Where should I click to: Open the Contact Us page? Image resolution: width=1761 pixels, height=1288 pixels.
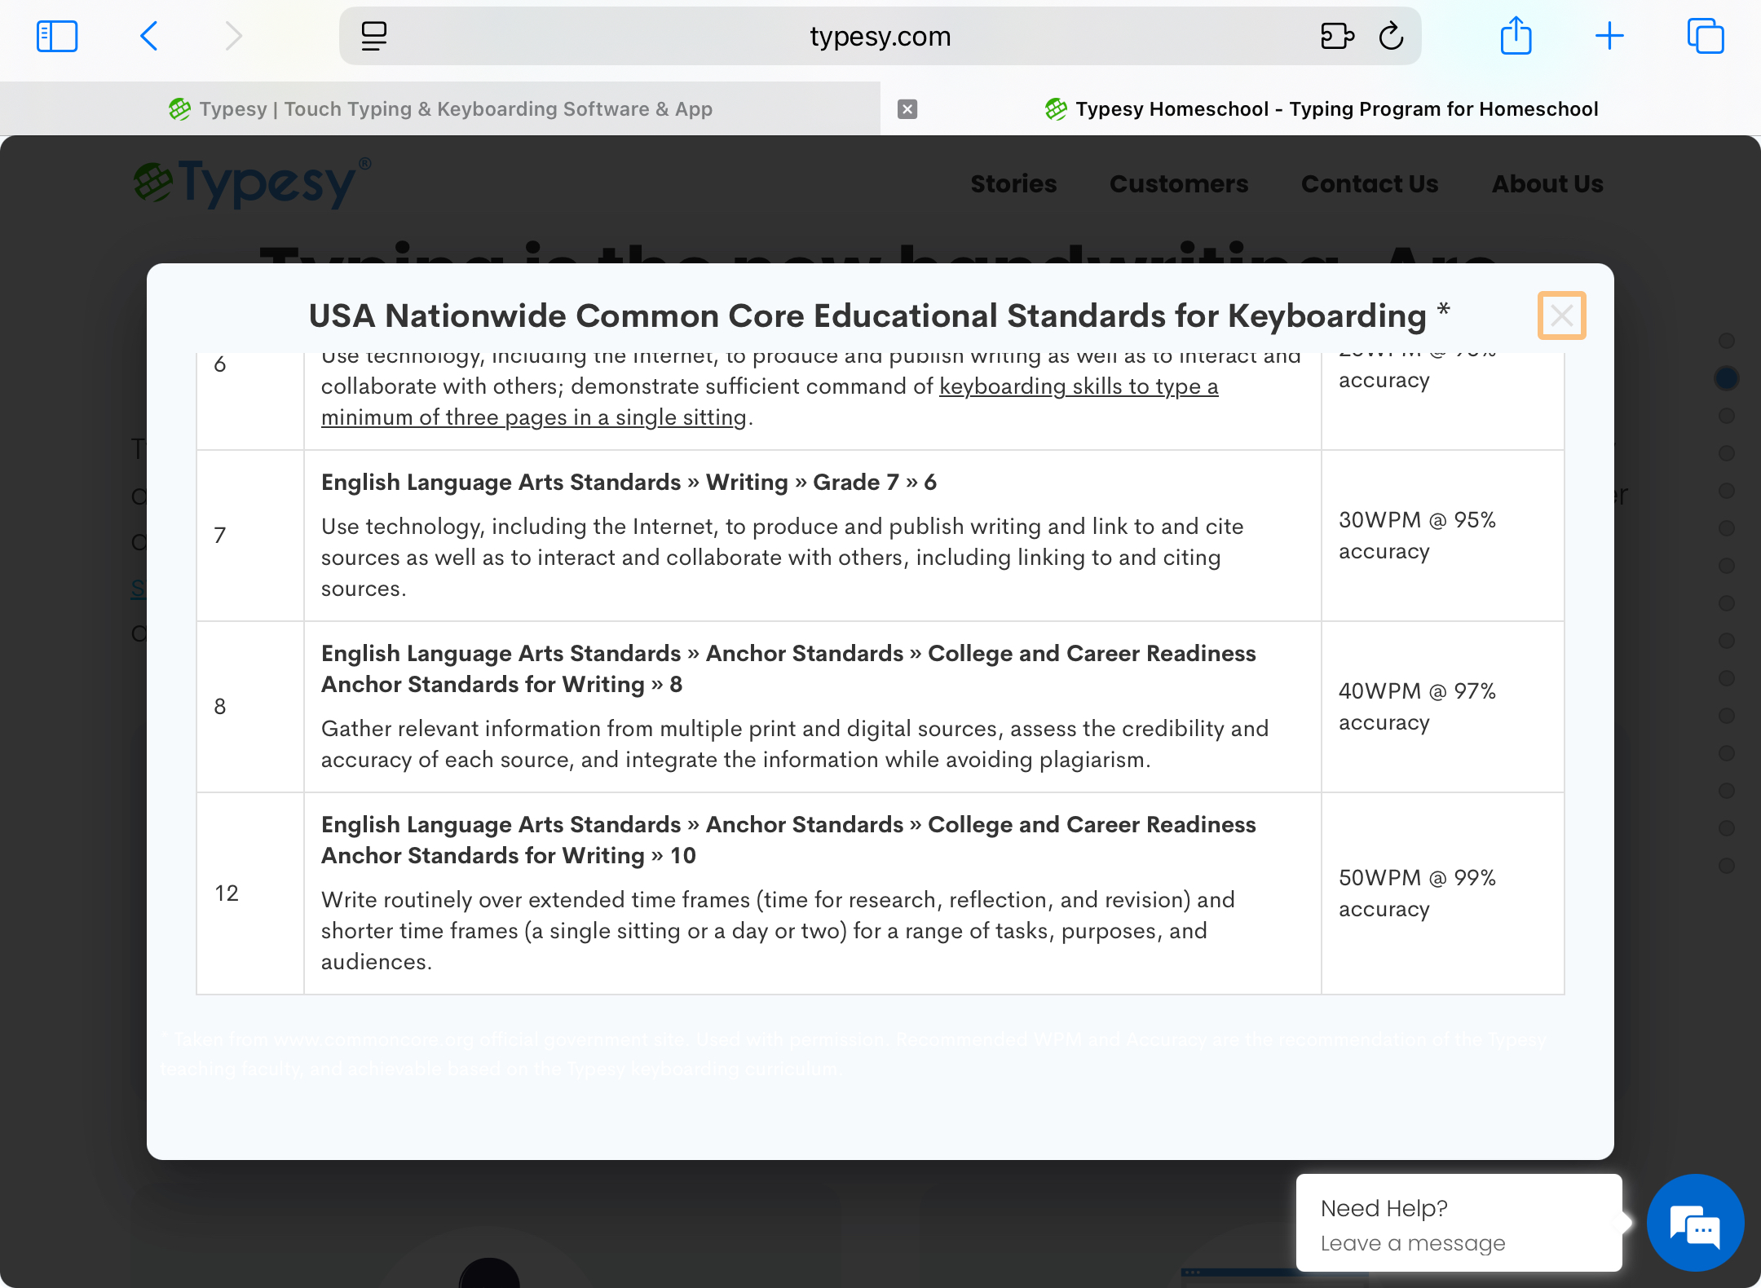tap(1369, 184)
